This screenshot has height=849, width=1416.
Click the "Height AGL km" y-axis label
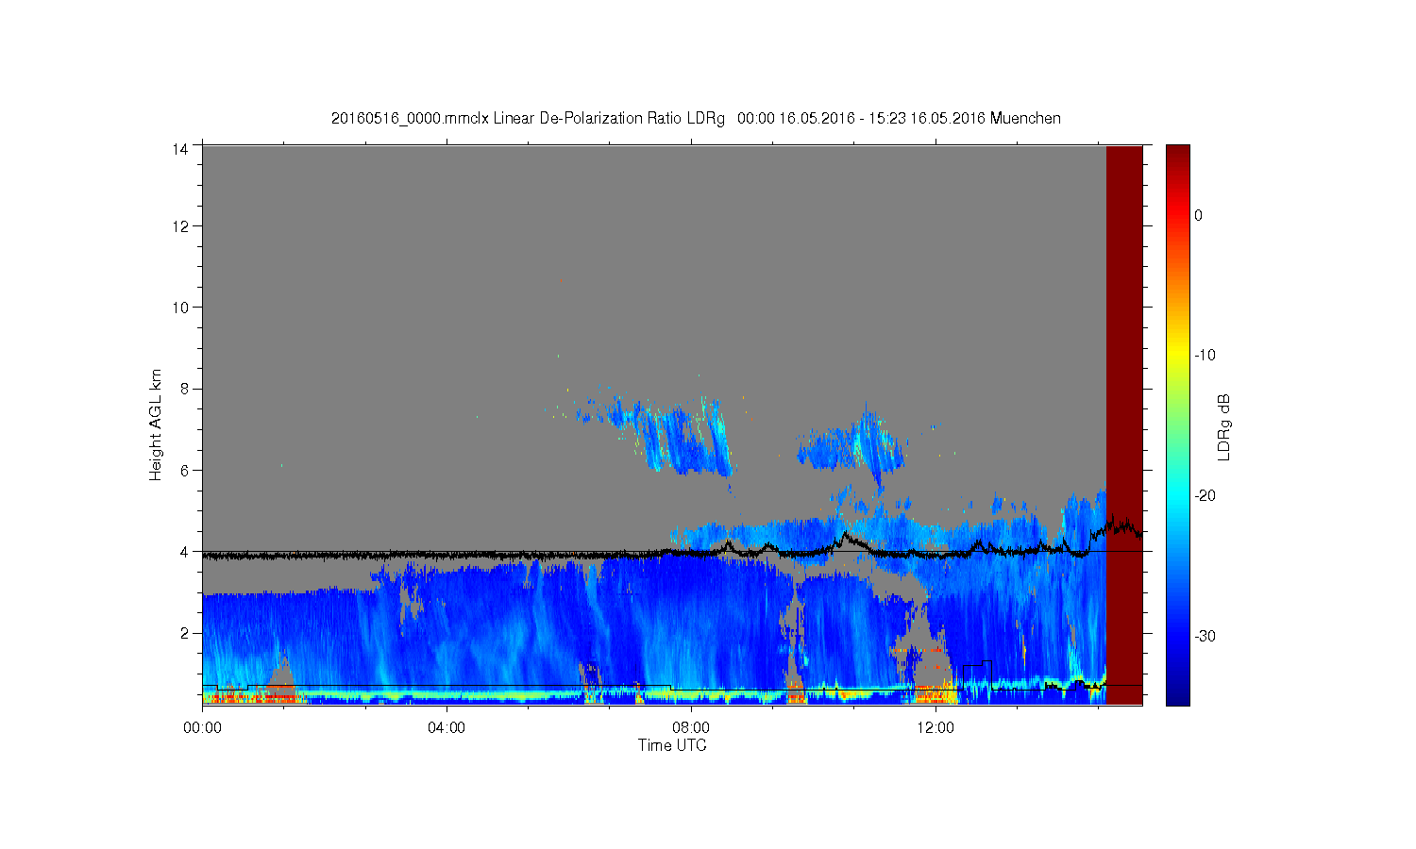[156, 424]
